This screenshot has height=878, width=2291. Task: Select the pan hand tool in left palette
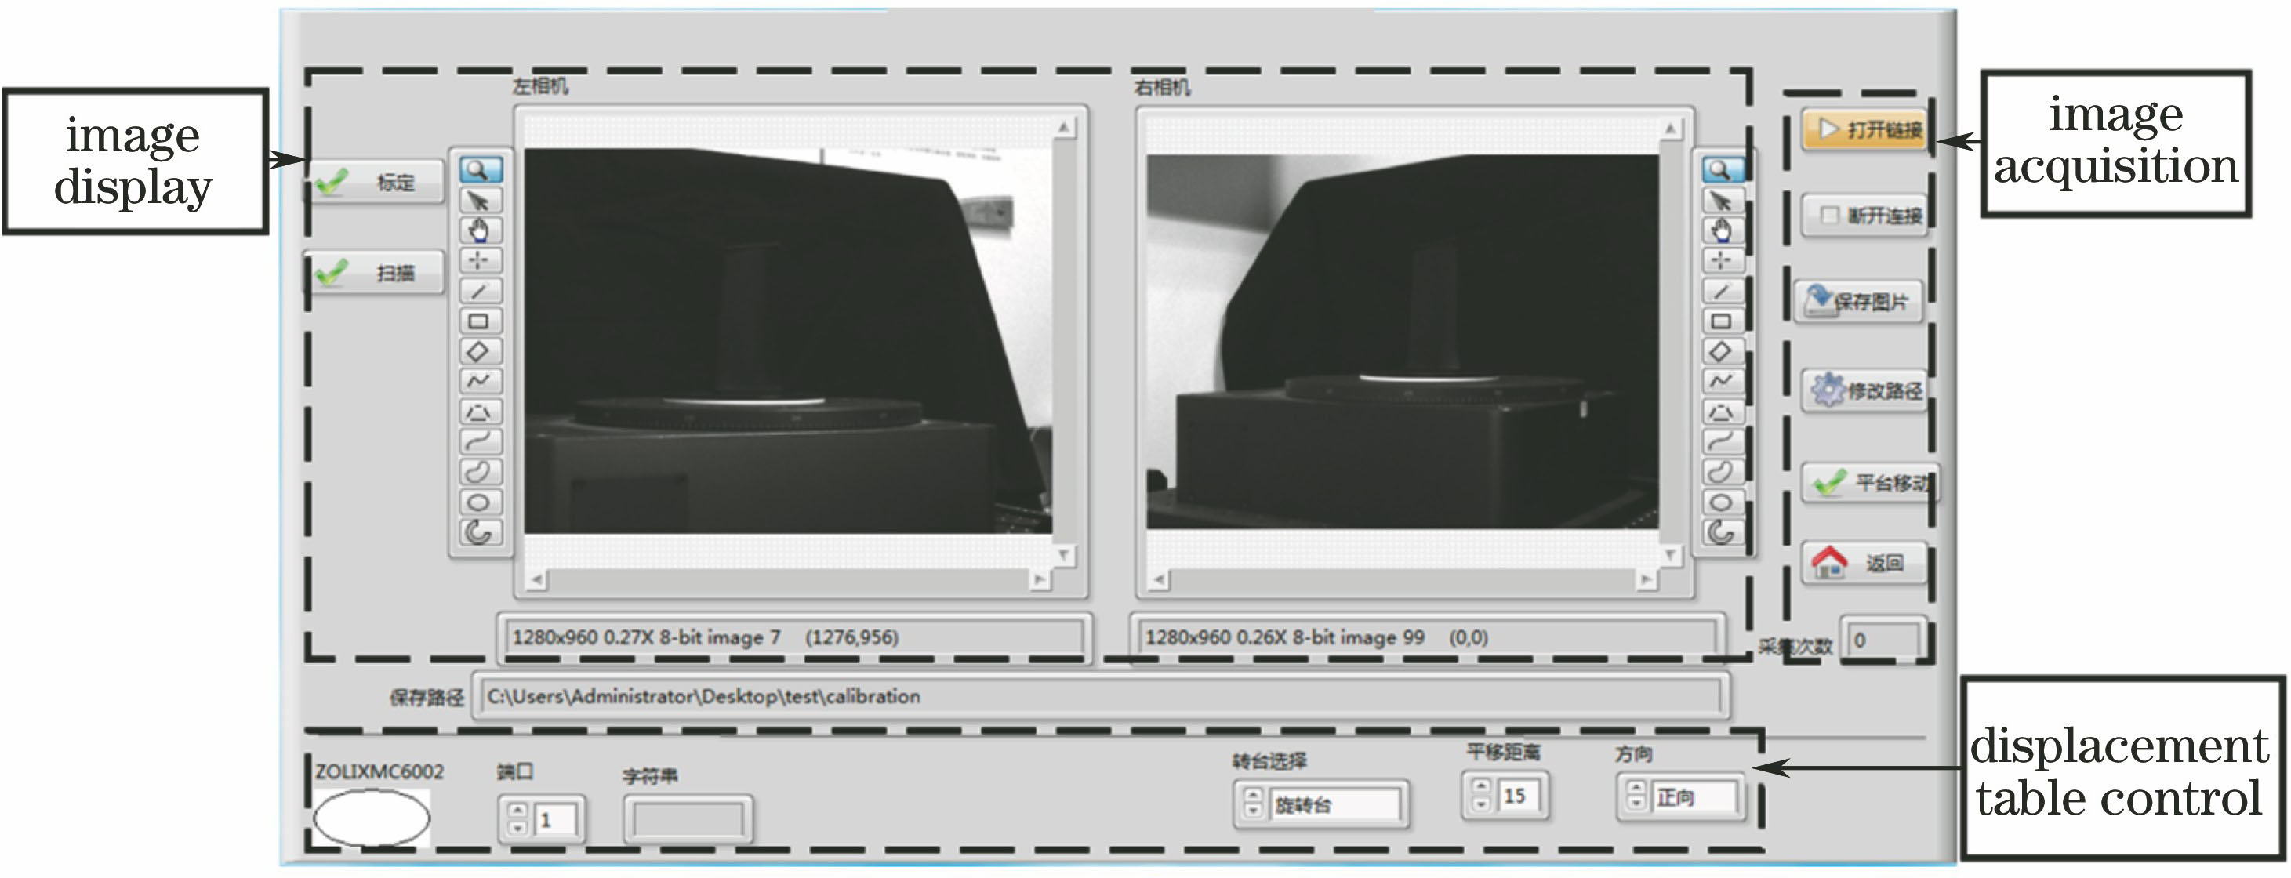click(x=479, y=230)
